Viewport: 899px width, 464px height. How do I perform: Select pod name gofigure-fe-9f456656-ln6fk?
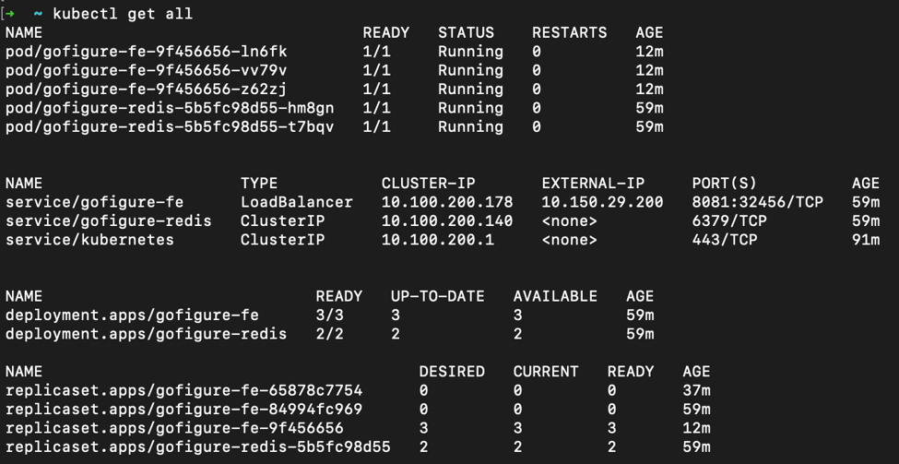point(146,52)
